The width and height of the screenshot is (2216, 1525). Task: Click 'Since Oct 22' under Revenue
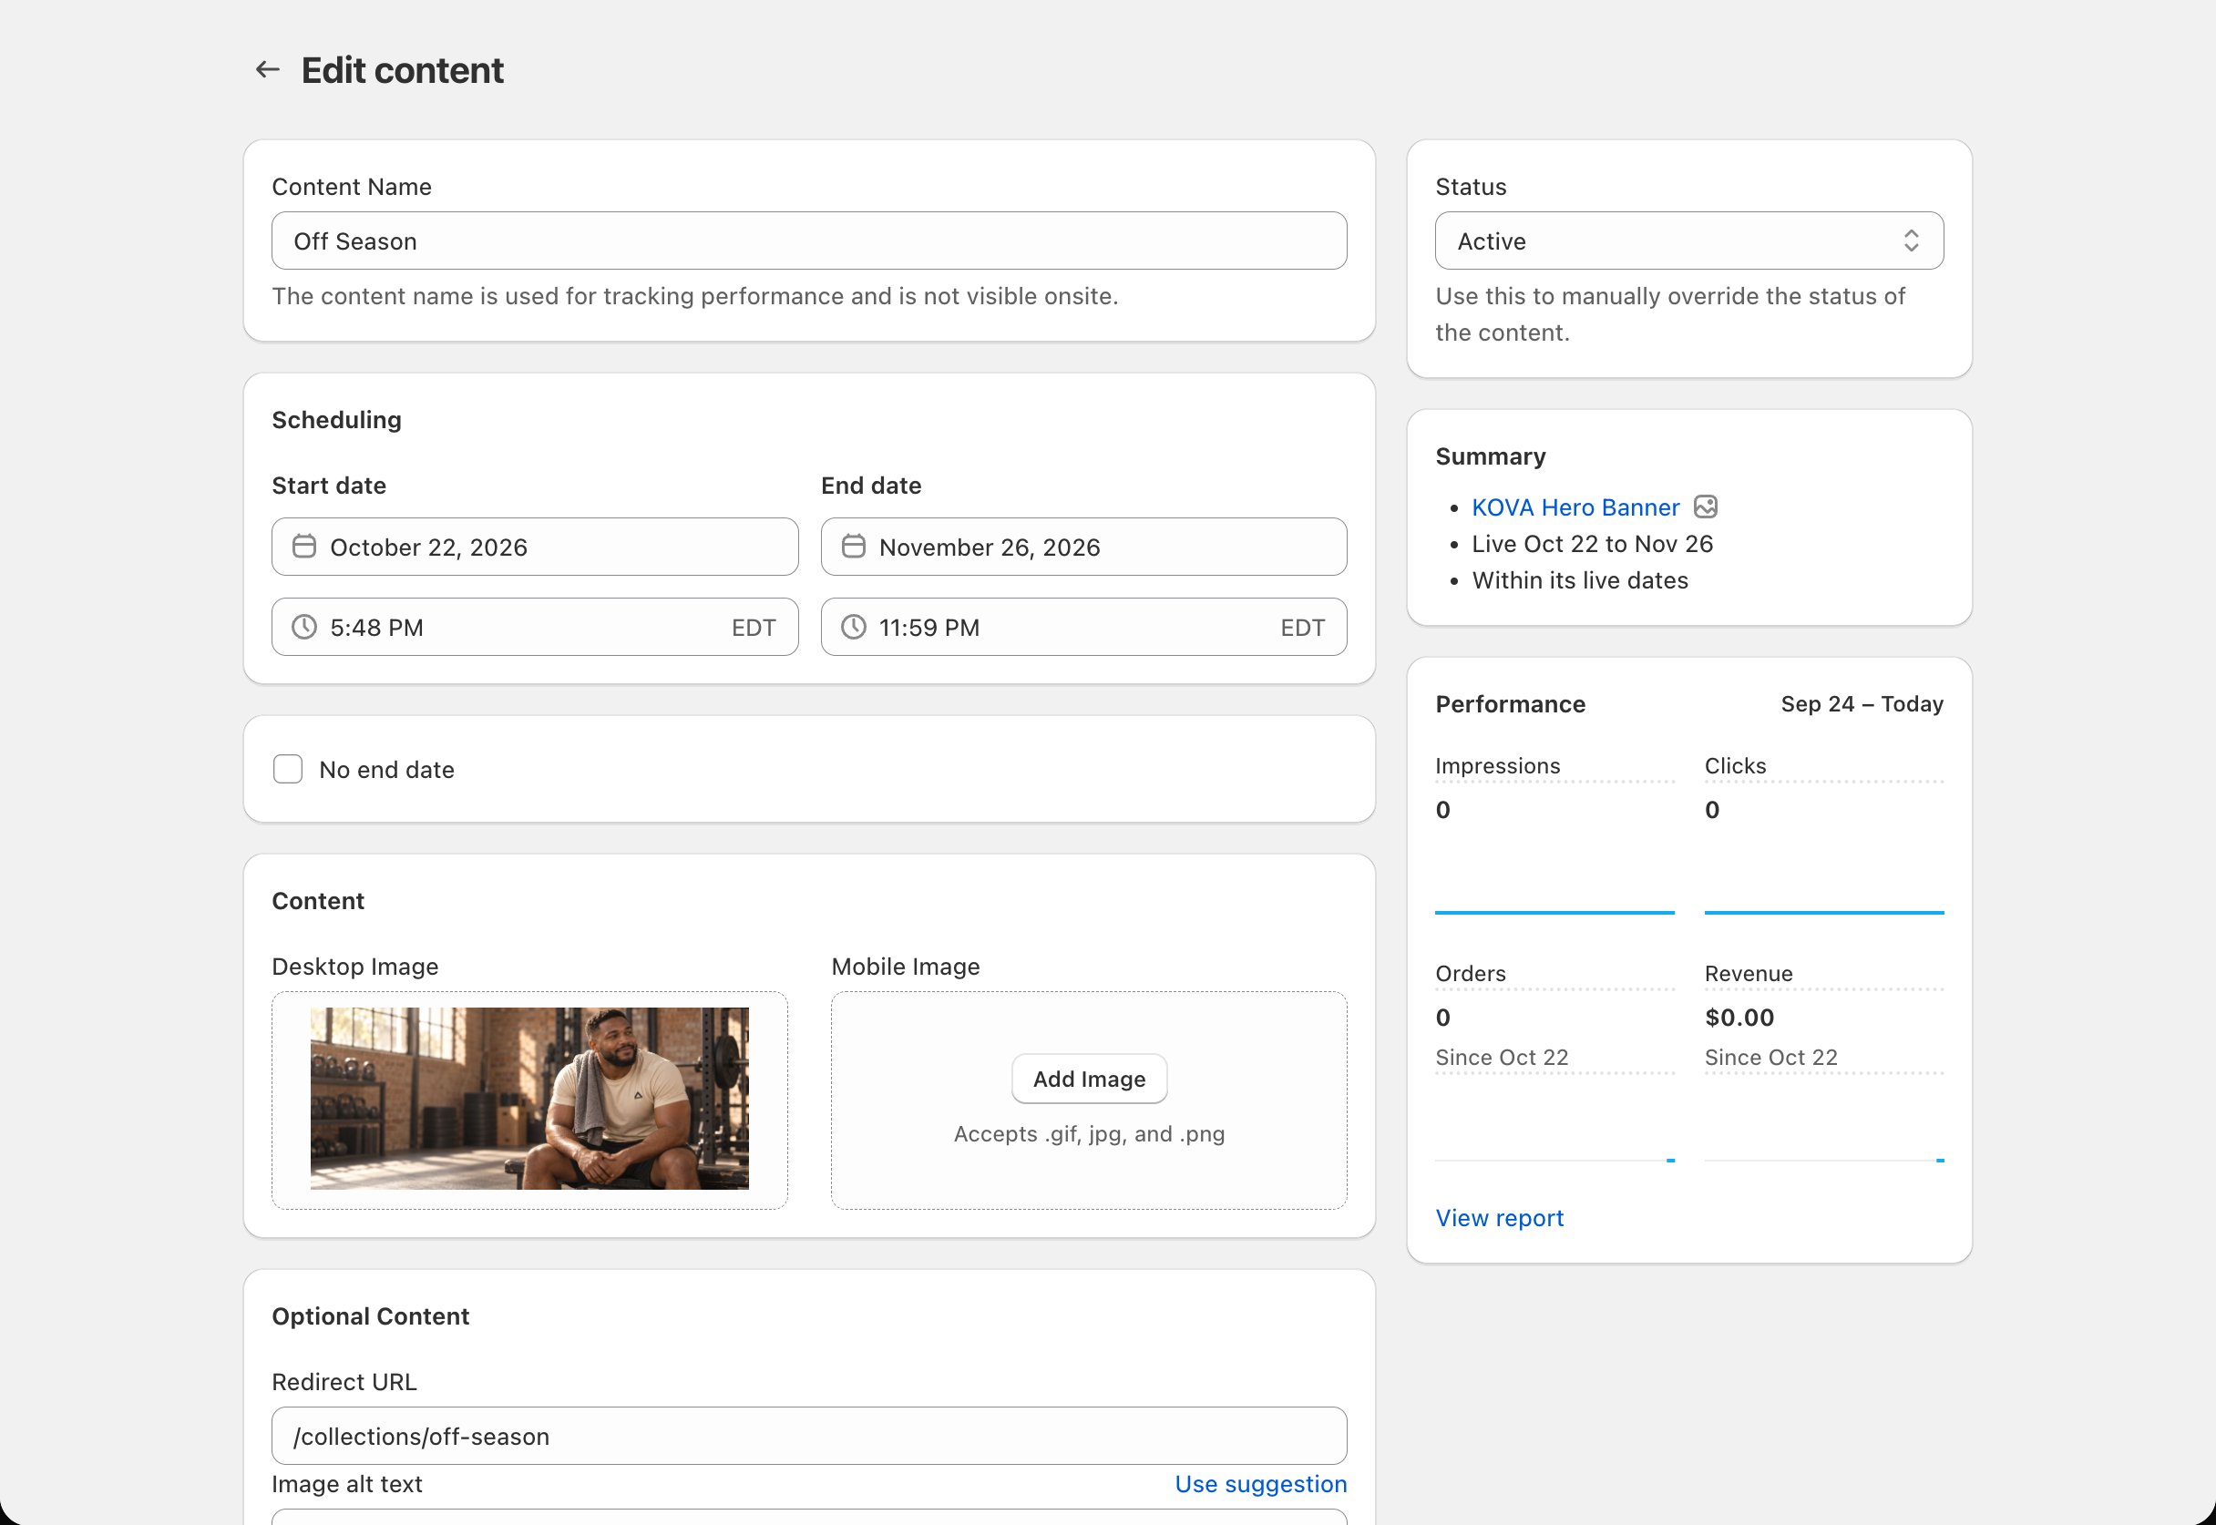(1770, 1058)
